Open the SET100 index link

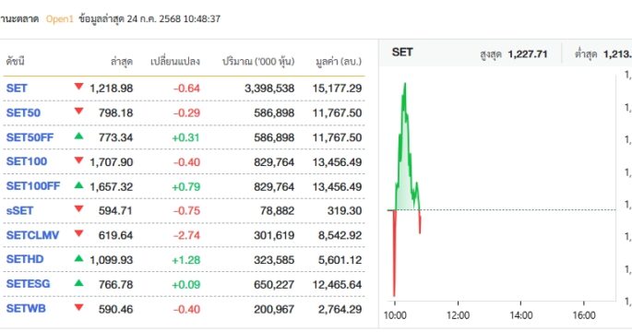[26, 161]
